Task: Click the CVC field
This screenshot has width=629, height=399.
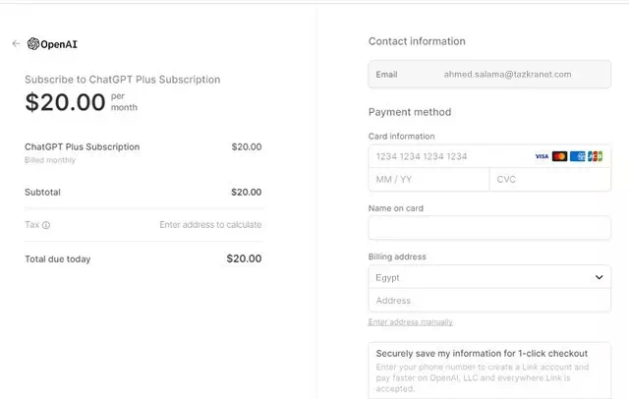Action: (x=550, y=179)
